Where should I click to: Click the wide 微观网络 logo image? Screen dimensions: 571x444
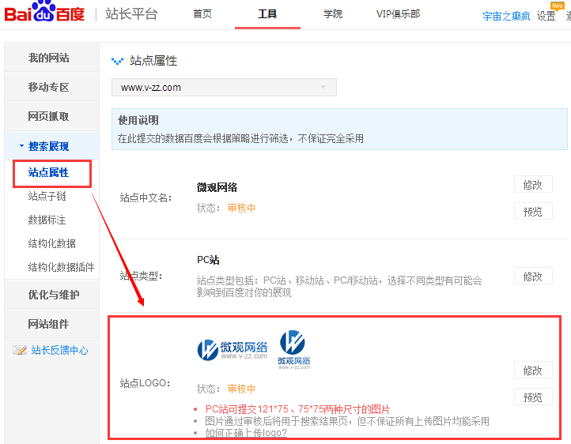pos(233,350)
